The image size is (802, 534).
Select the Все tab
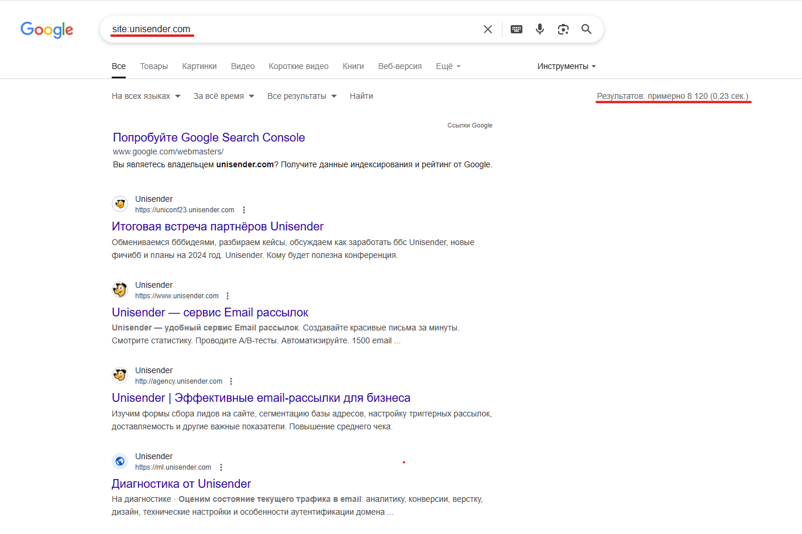click(119, 66)
